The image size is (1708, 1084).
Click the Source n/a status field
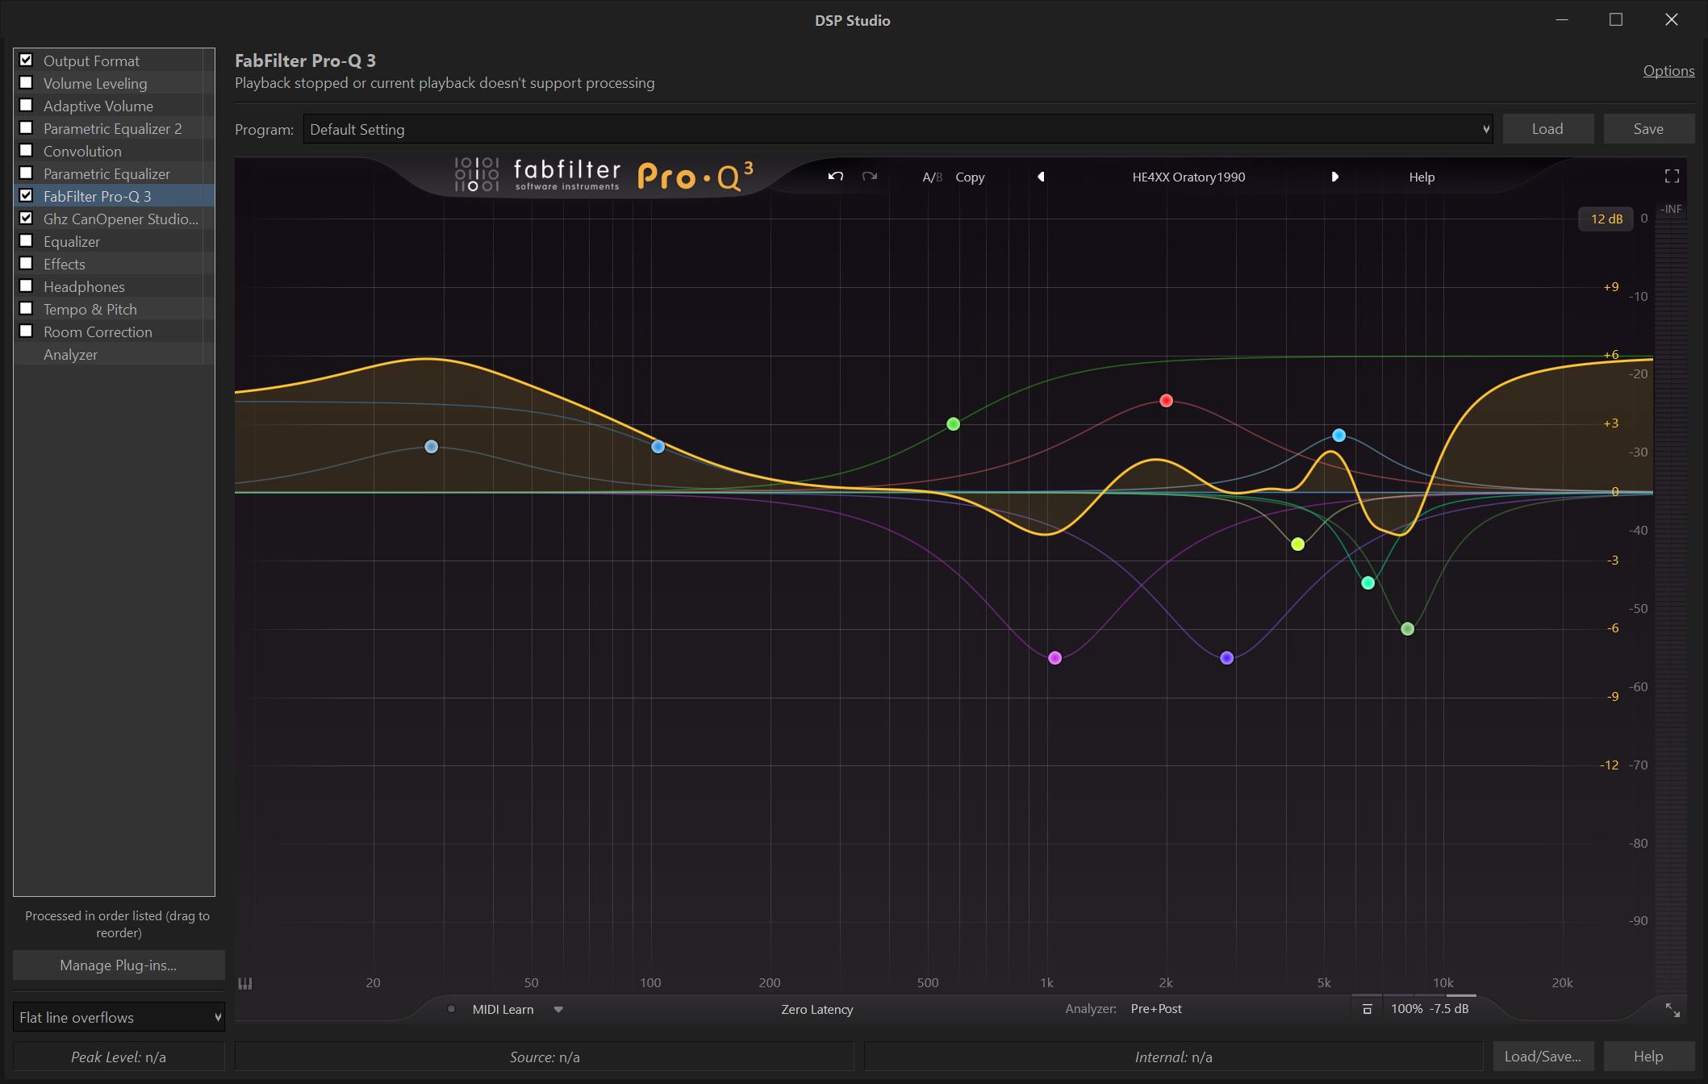[545, 1057]
